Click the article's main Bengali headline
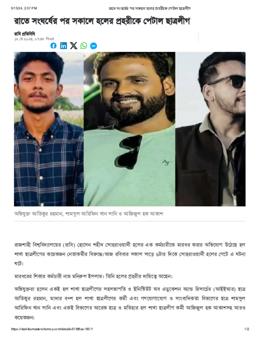Image resolution: width=260 pixels, height=337 pixels. click(x=102, y=21)
